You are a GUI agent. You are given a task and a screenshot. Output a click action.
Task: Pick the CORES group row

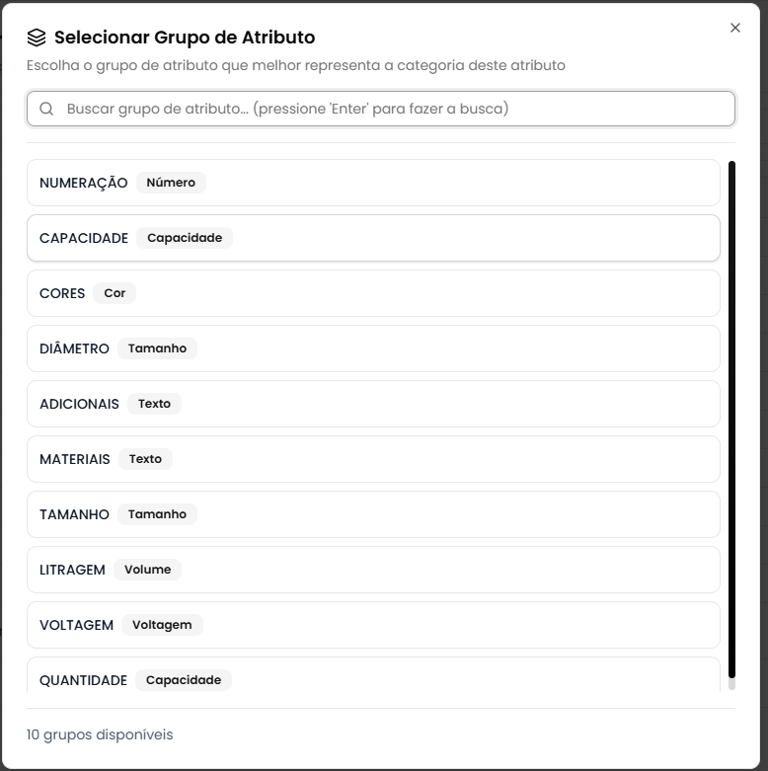coord(373,293)
